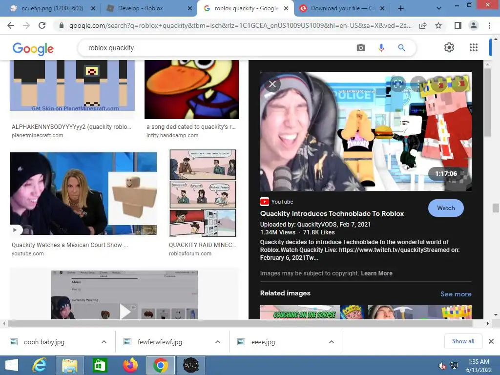
Task: Click Show all downloads
Action: click(x=463, y=341)
